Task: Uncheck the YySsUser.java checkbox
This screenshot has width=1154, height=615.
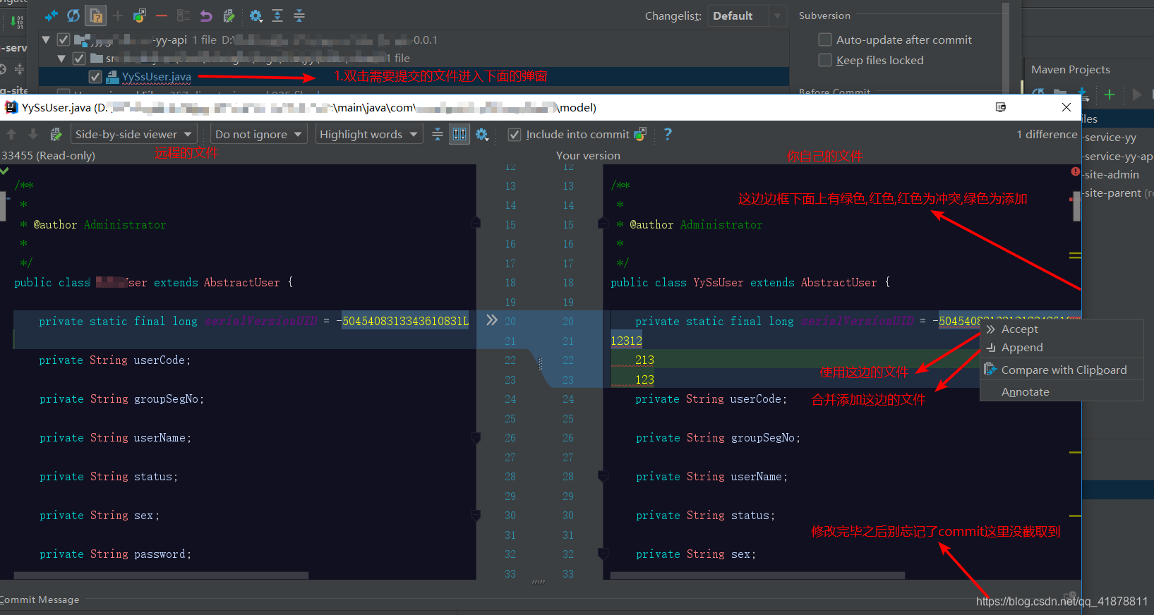Action: (95, 76)
